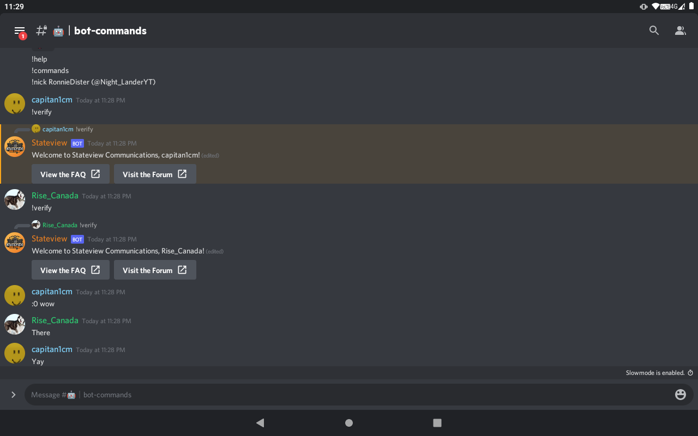
Task: Open the Stateview bot's avatar
Action: (14, 146)
